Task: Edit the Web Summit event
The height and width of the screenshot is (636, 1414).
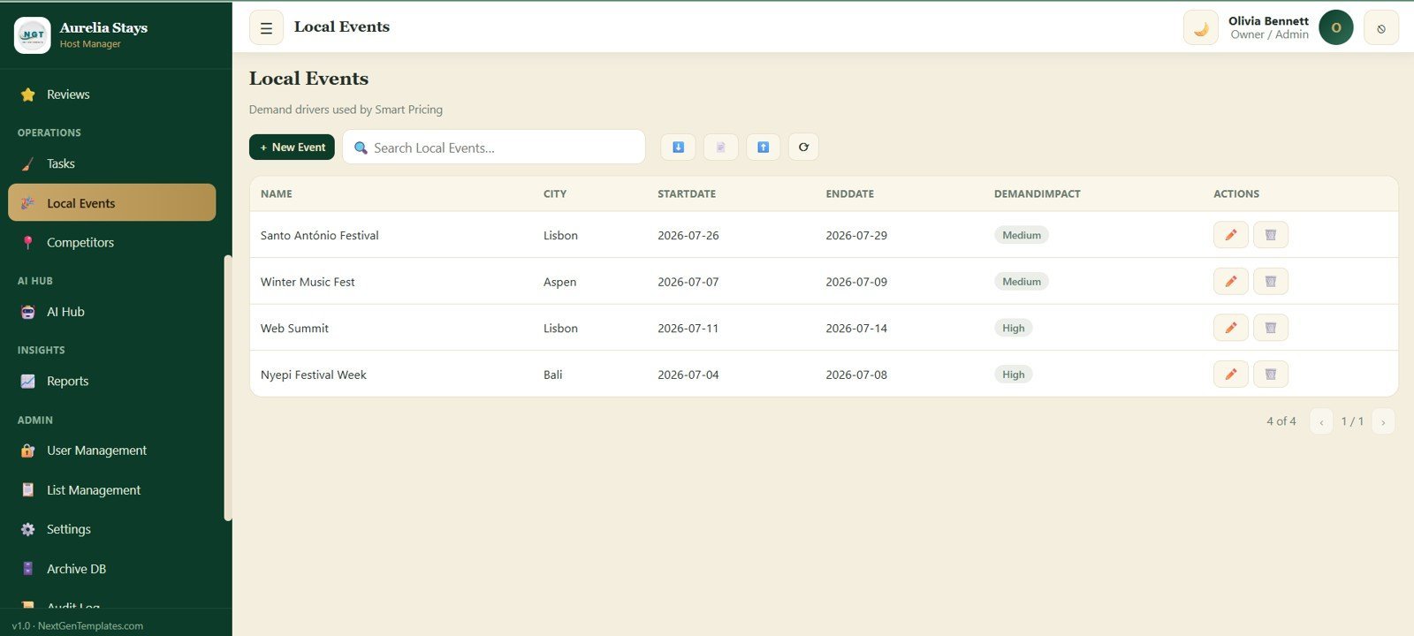Action: pos(1230,328)
